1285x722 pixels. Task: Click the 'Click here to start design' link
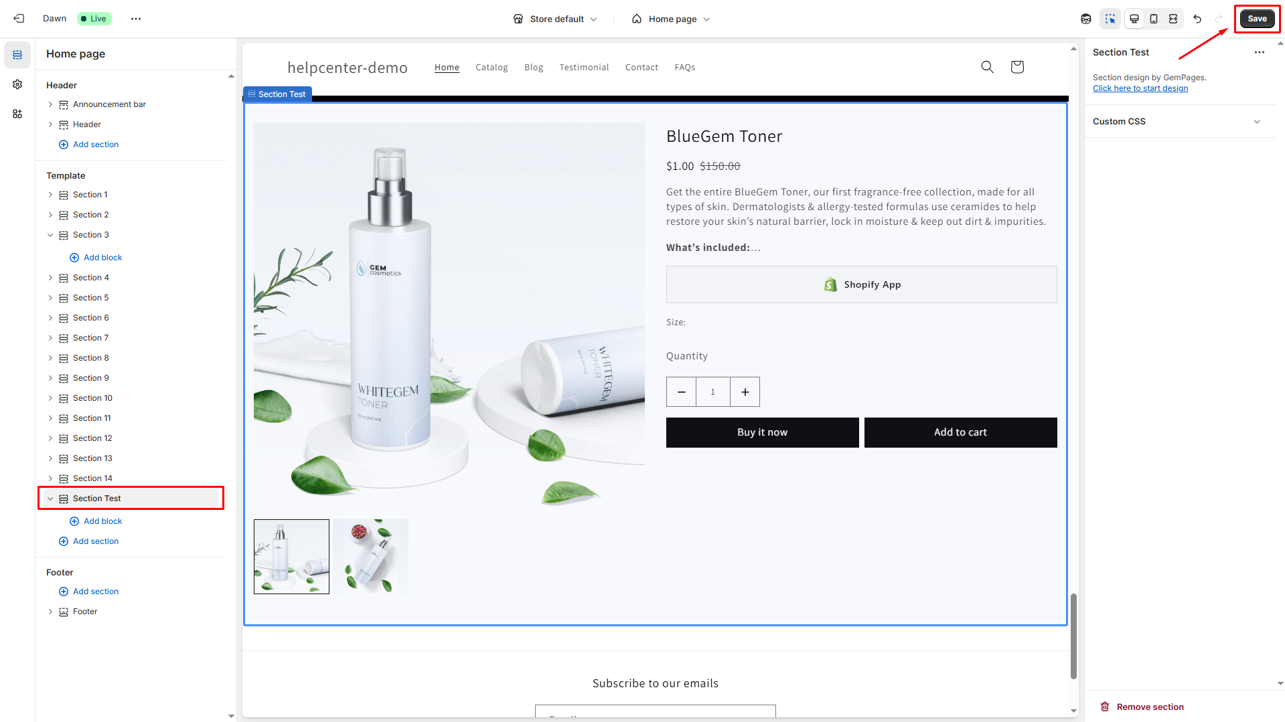[x=1140, y=88]
